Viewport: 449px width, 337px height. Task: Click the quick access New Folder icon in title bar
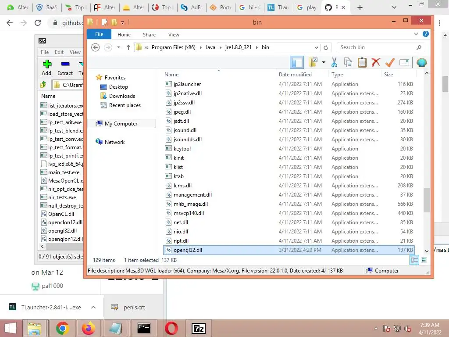114,22
